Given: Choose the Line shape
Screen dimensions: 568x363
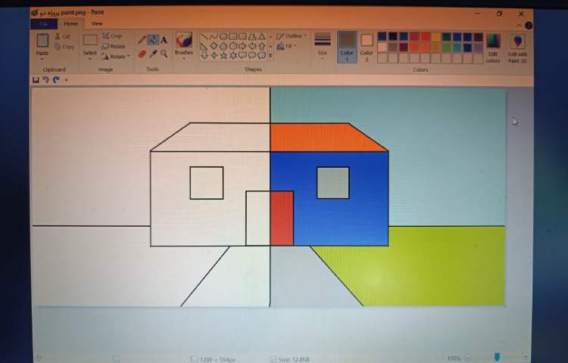Looking at the screenshot, I should [204, 36].
